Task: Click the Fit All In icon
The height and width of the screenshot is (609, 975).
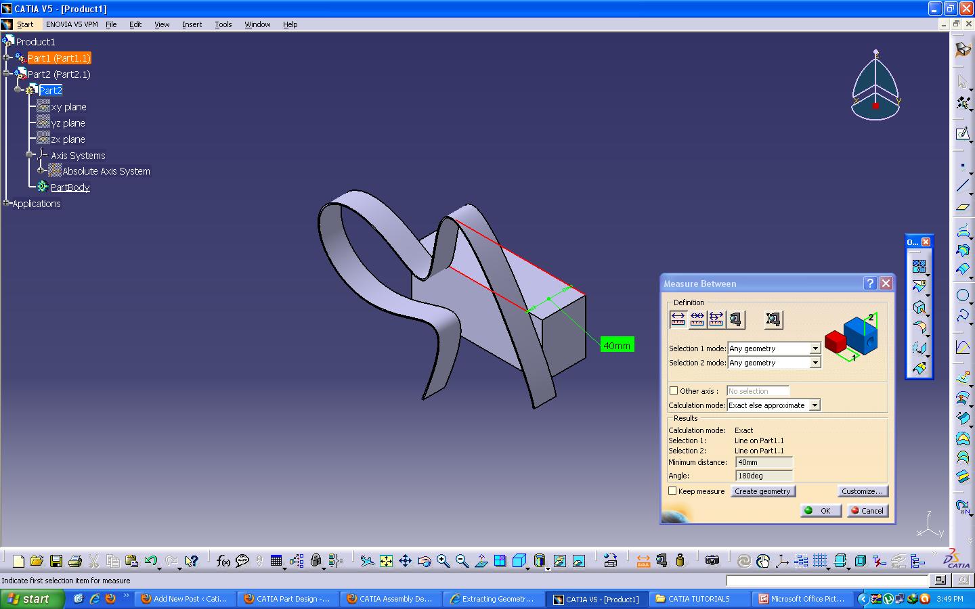Action: pyautogui.click(x=386, y=561)
